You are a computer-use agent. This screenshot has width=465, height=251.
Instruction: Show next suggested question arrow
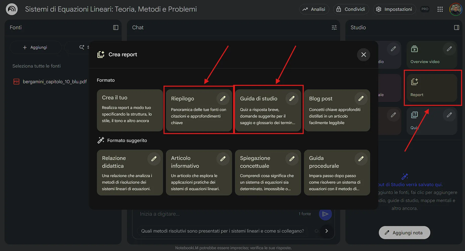click(x=327, y=231)
